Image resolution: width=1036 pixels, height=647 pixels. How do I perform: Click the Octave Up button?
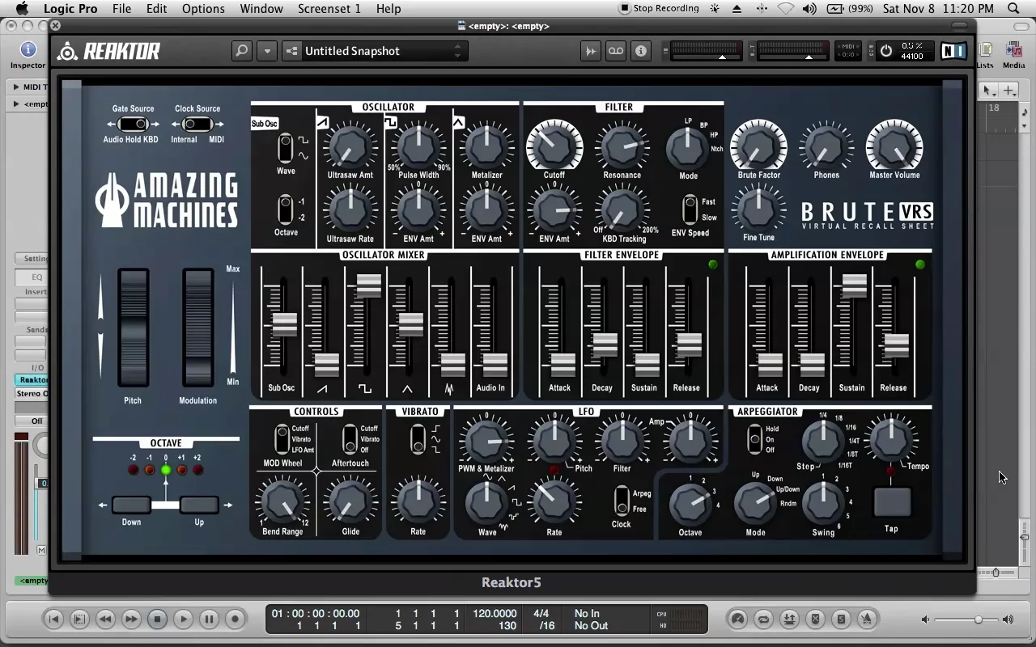tap(199, 505)
